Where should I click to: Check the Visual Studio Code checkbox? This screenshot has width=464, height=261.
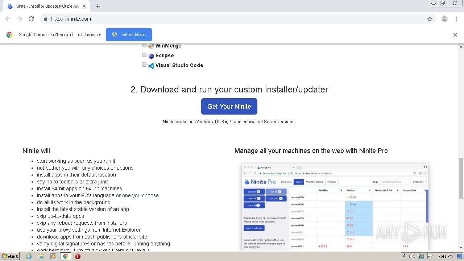[x=144, y=65]
